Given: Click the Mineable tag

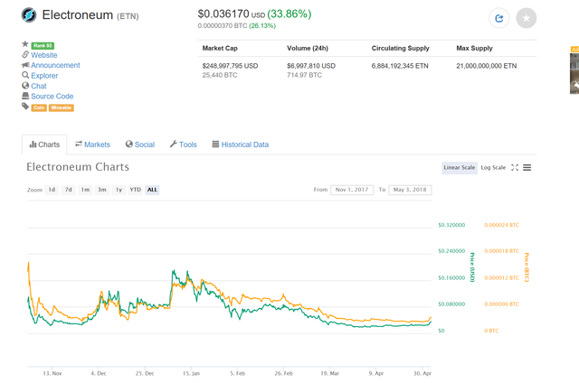Looking at the screenshot, I should (x=62, y=107).
